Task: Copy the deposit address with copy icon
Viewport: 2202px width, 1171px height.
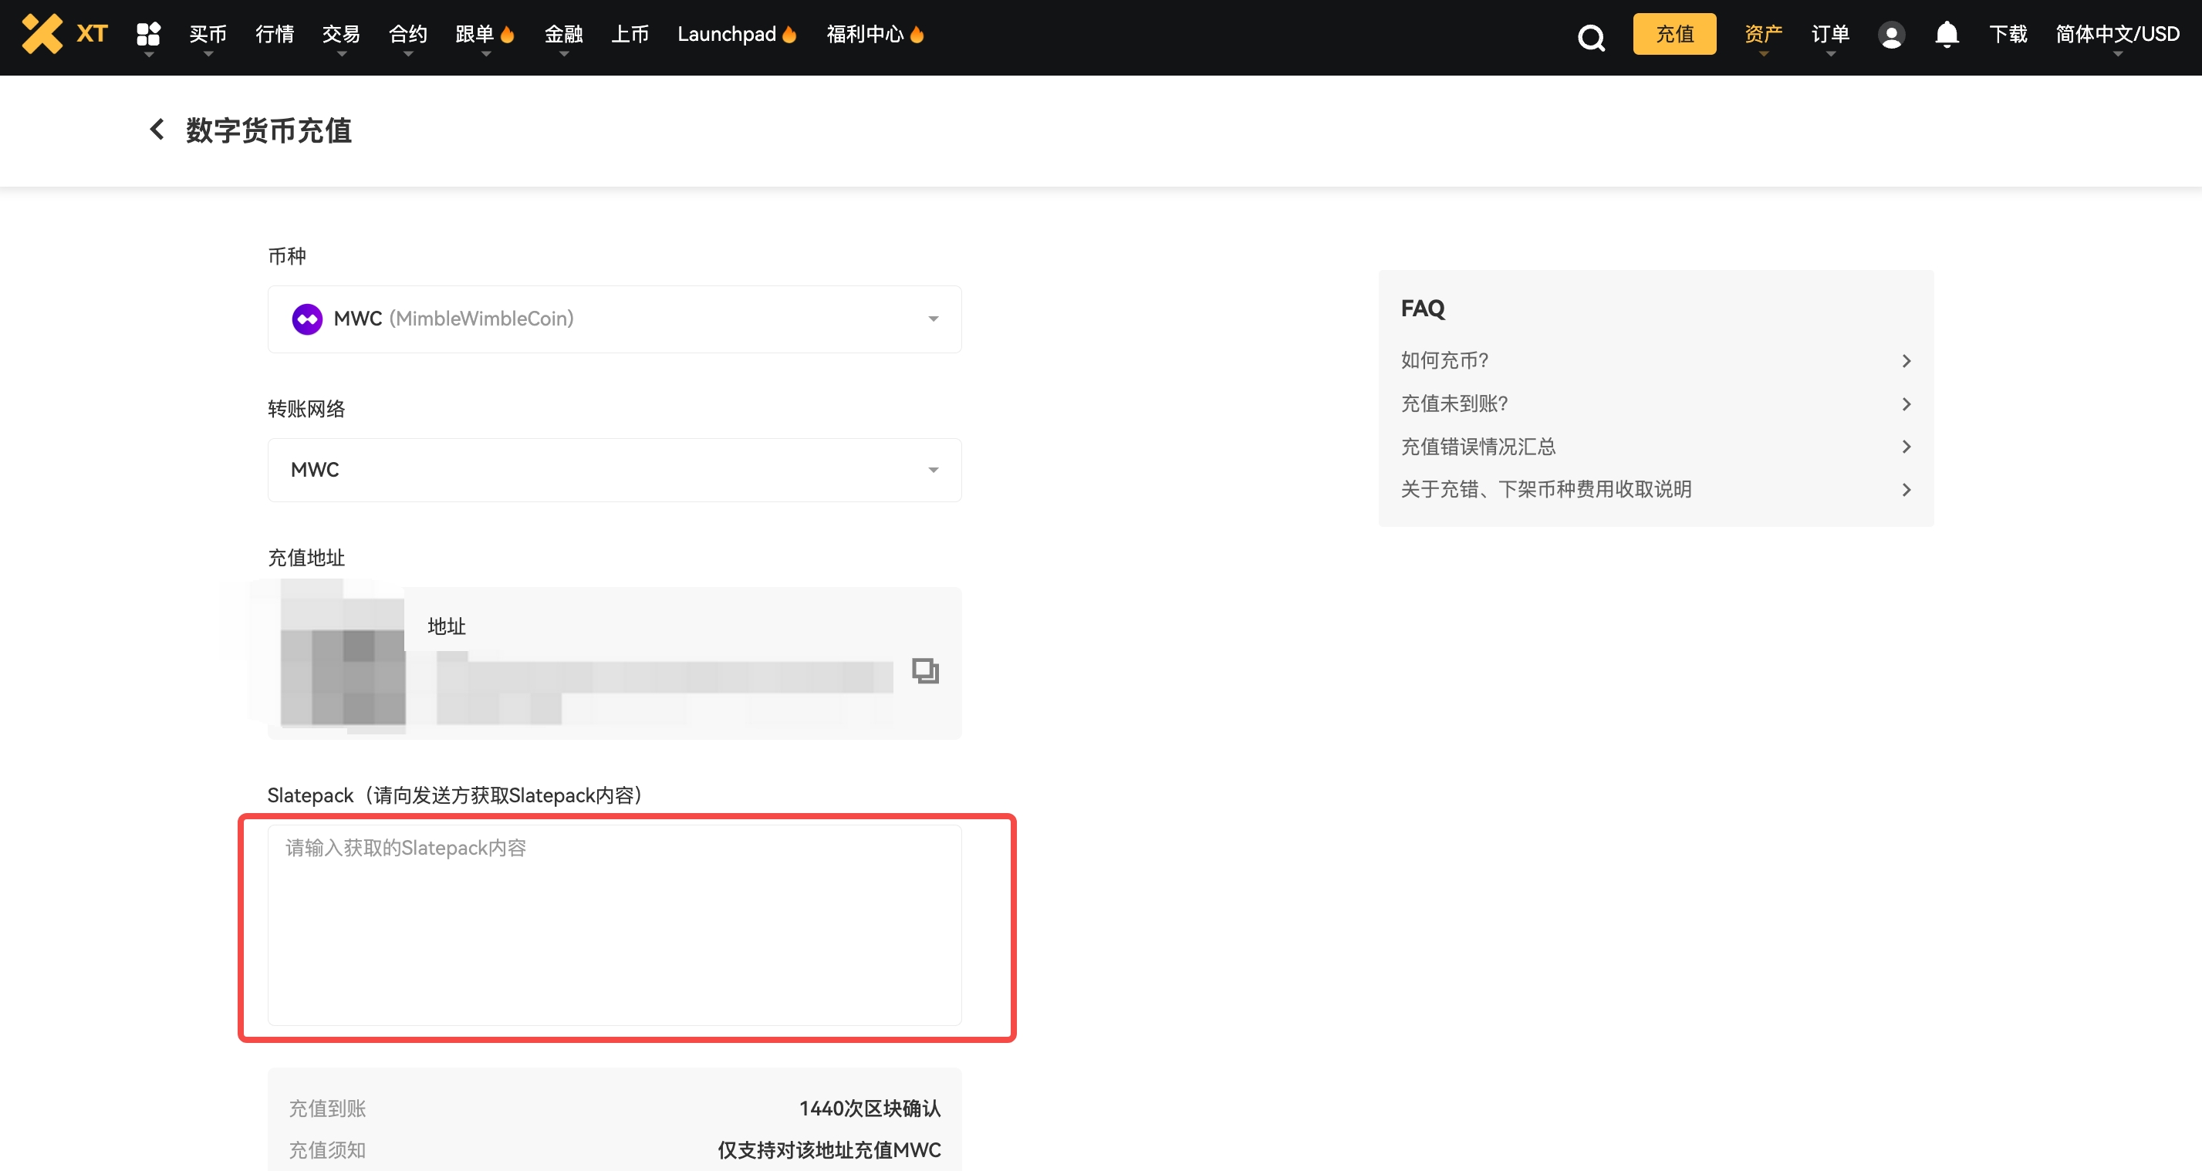Action: click(925, 671)
